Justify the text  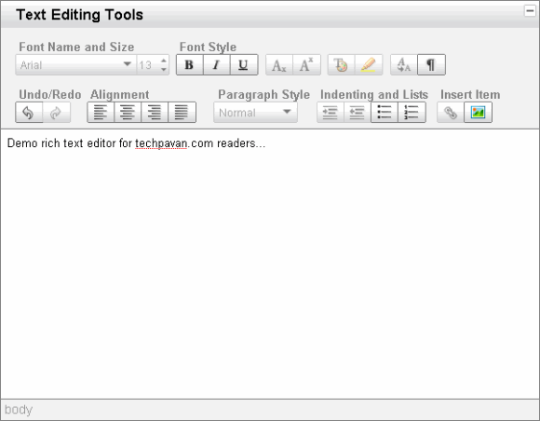[x=182, y=113]
